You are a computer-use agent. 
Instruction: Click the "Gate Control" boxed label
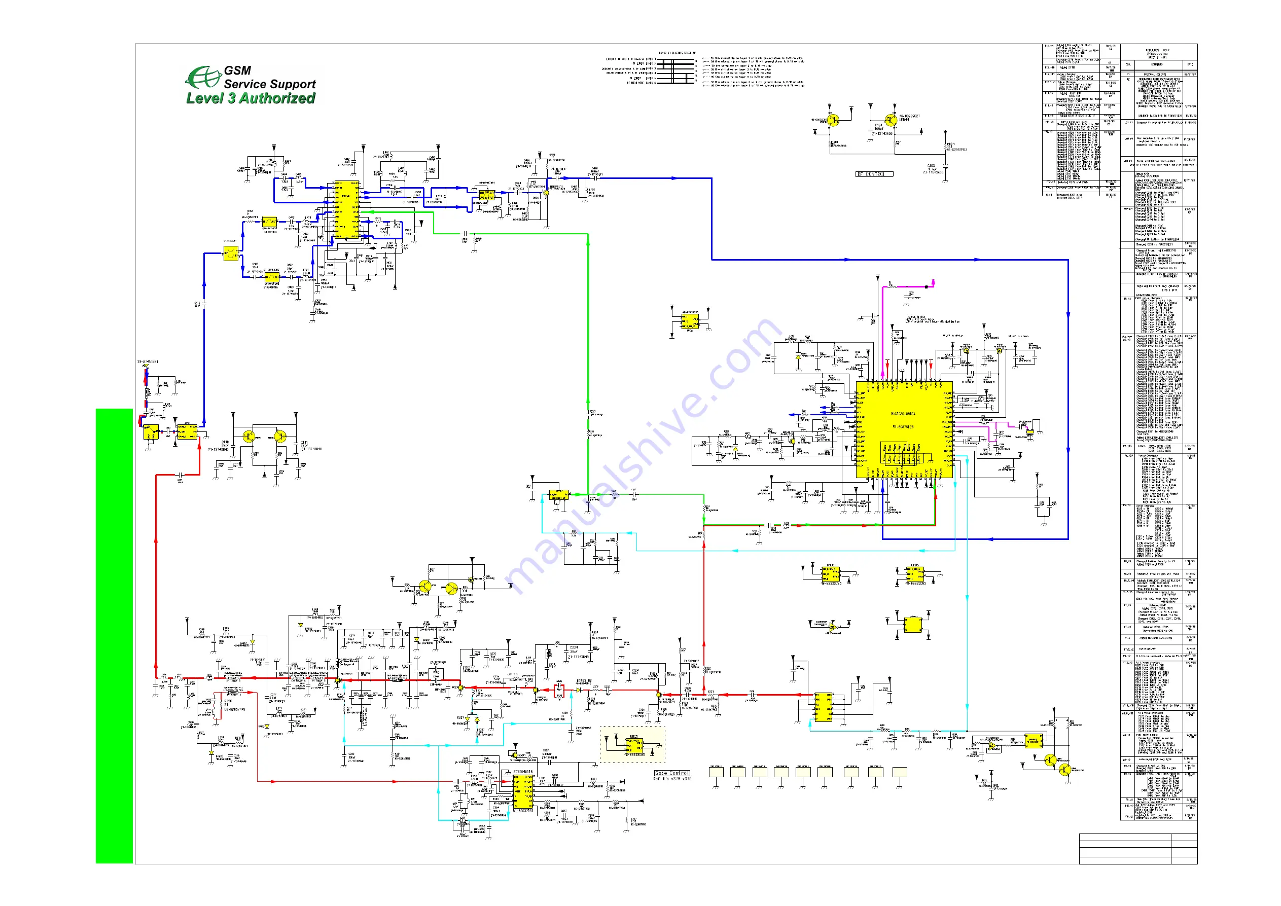(x=672, y=773)
